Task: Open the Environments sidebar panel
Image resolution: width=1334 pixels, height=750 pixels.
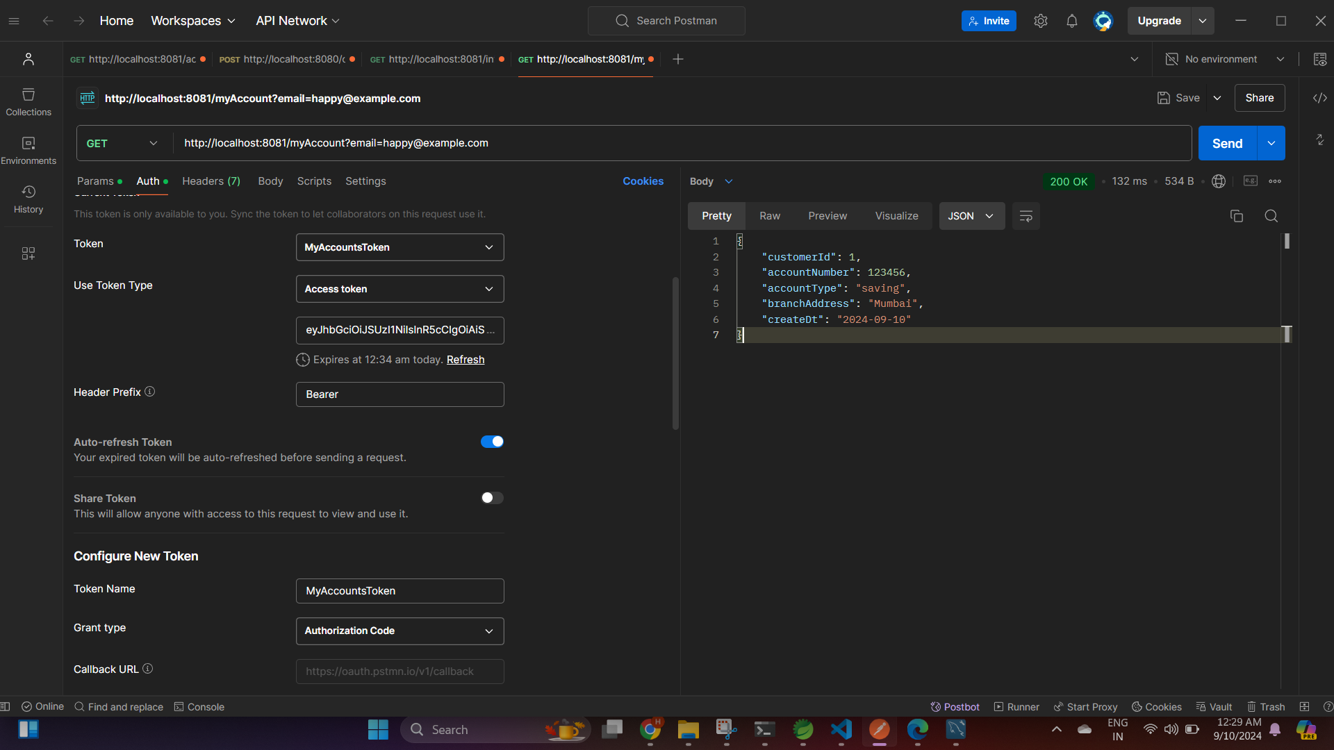Action: coord(28,150)
